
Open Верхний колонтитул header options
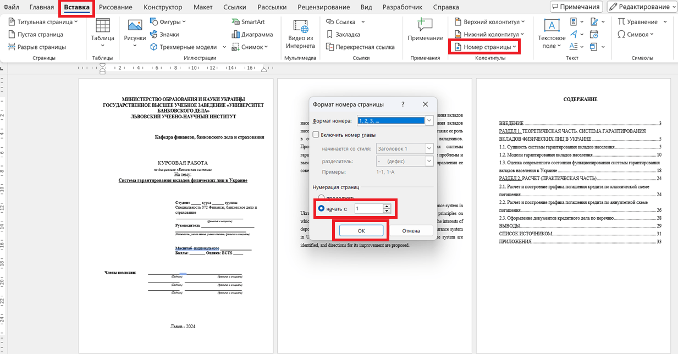click(489, 22)
